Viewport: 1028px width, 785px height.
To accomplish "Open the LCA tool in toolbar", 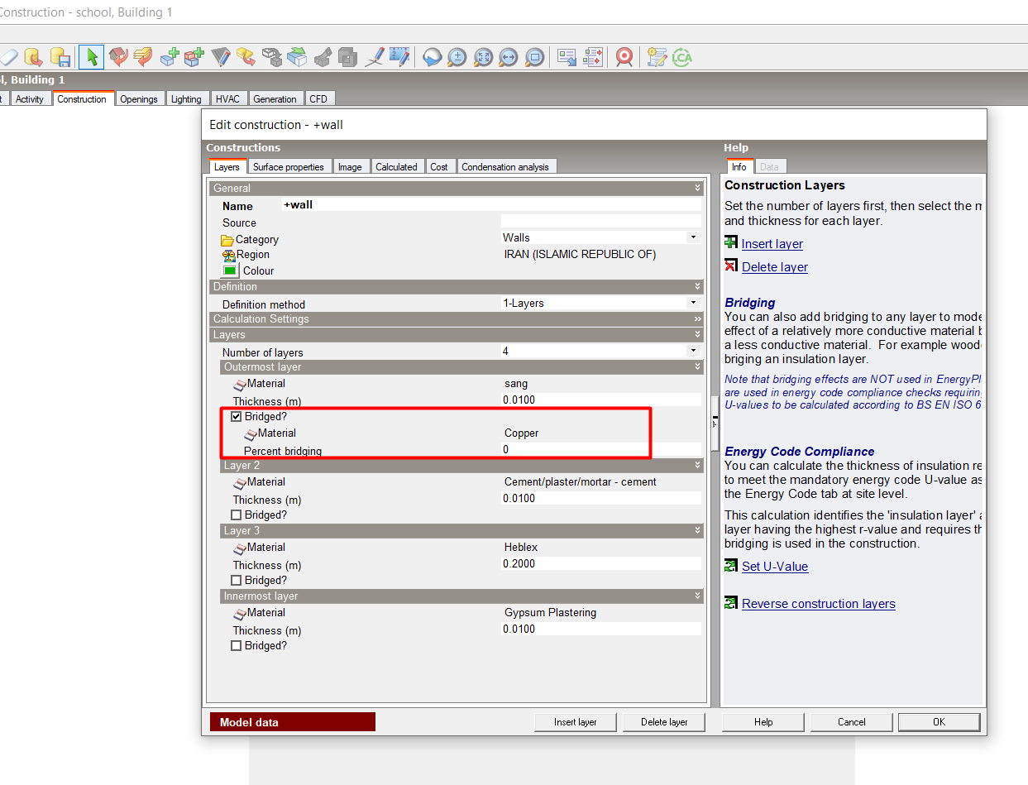I will click(x=681, y=57).
